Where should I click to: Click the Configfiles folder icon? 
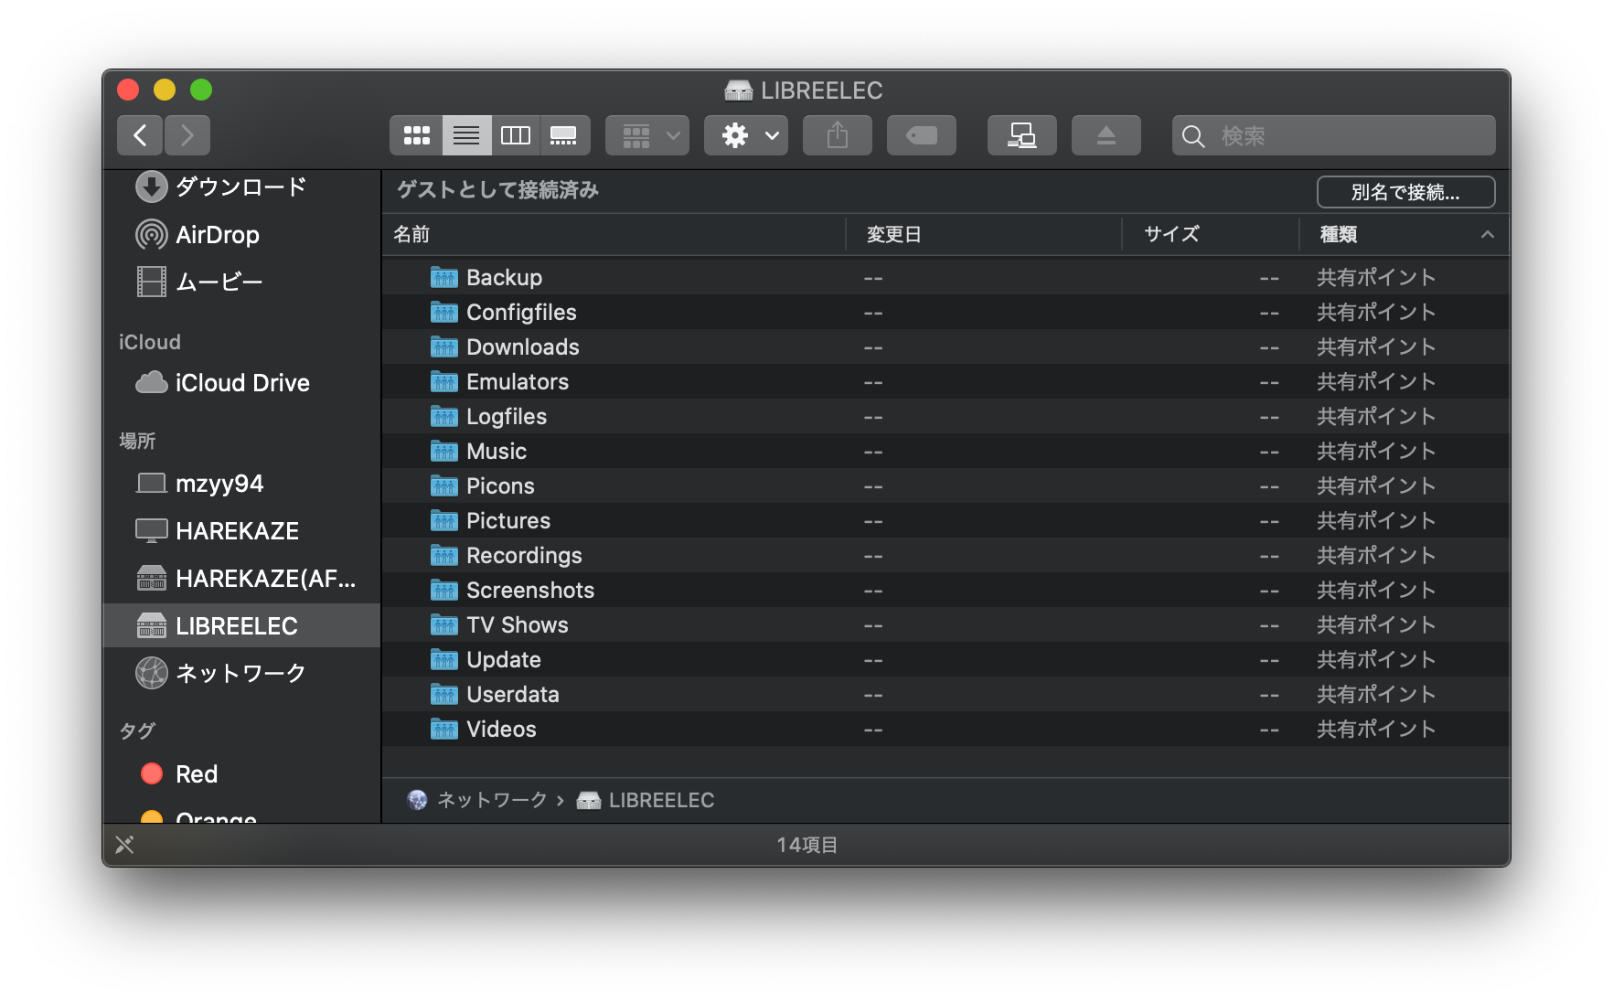click(443, 312)
